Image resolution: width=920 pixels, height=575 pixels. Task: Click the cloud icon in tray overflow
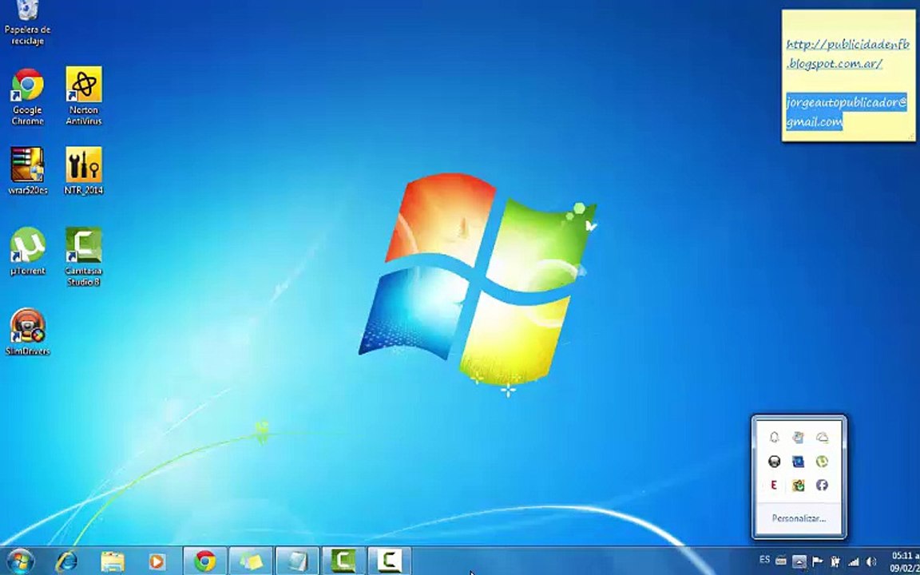pyautogui.click(x=822, y=438)
